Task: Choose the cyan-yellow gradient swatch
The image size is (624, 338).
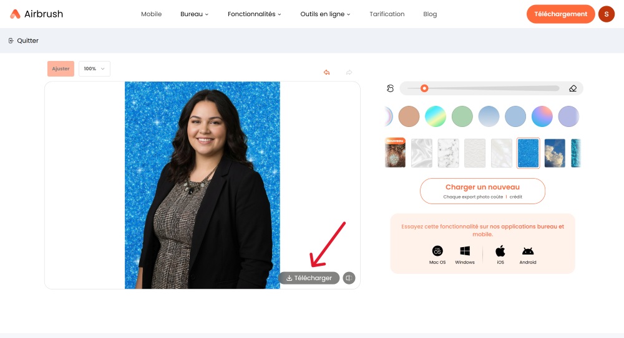Action: (436, 116)
